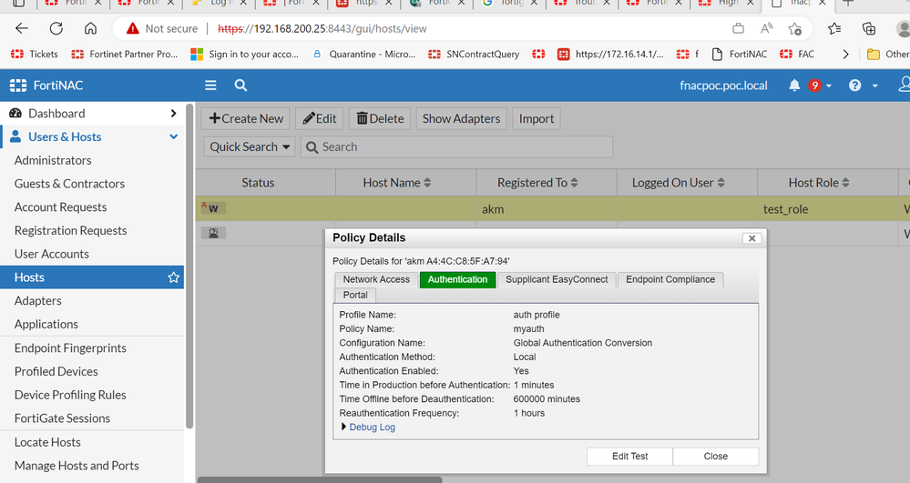Click the status icon in akm row
The height and width of the screenshot is (483, 910).
pos(213,207)
